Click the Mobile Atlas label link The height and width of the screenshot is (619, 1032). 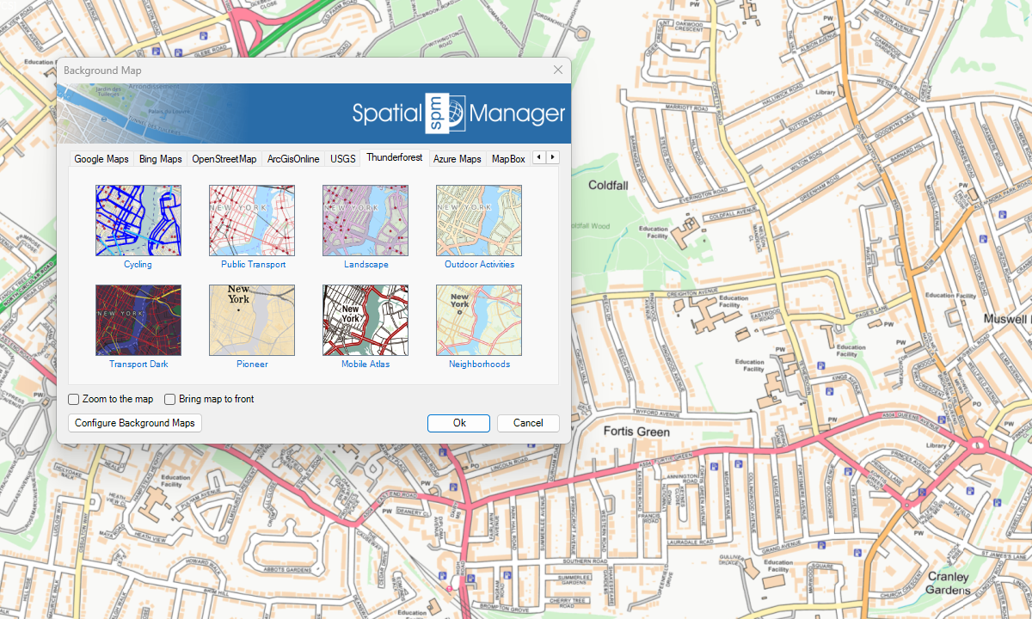tap(365, 365)
